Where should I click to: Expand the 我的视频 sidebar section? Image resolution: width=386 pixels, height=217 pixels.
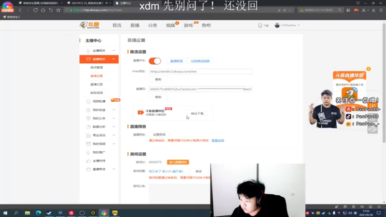pyautogui.click(x=114, y=144)
